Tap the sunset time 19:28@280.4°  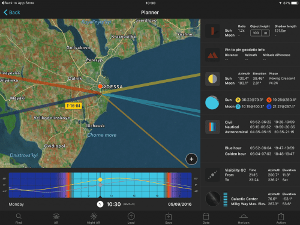(x=284, y=100)
